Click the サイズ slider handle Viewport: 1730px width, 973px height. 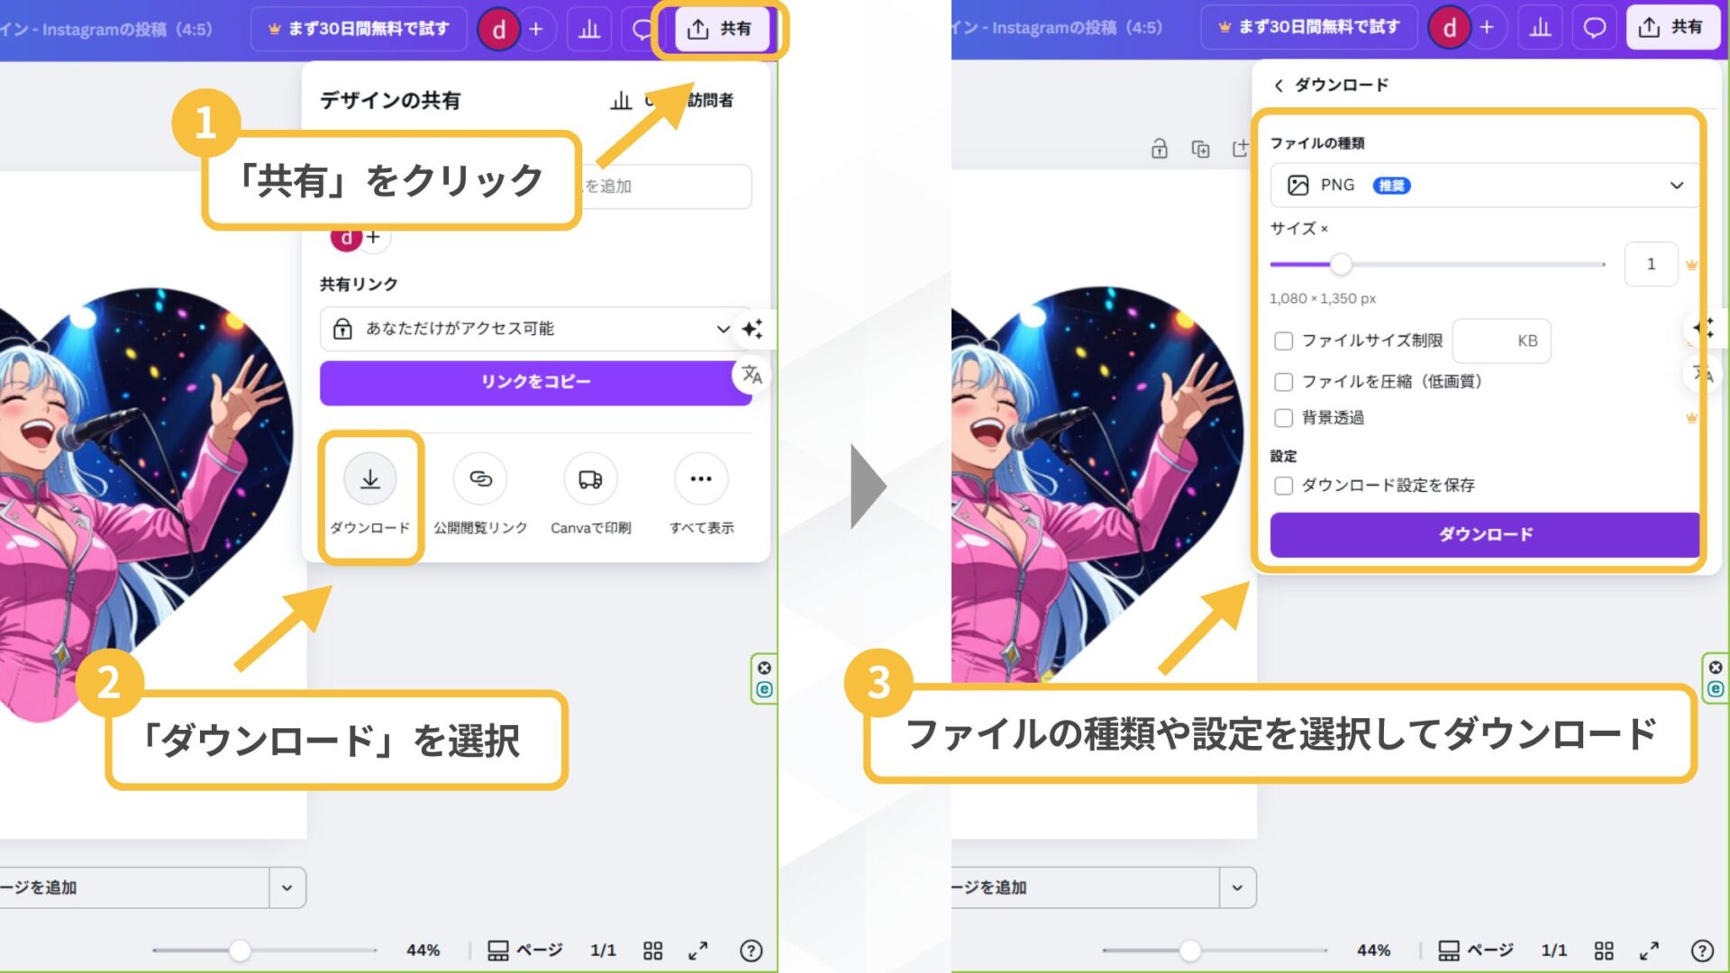(x=1340, y=264)
